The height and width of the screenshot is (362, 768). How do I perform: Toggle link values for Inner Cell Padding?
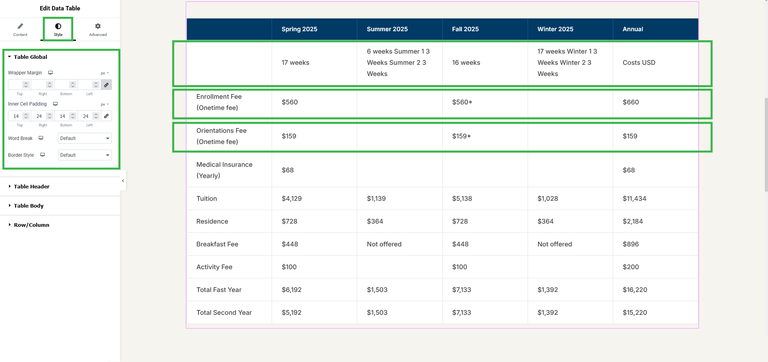click(106, 116)
